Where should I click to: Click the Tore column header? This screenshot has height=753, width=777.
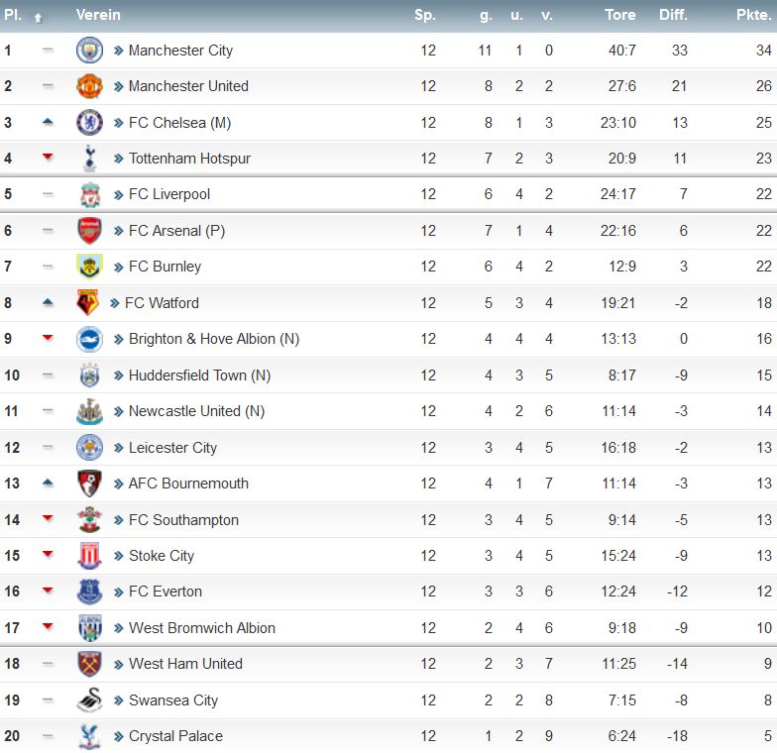coord(620,15)
